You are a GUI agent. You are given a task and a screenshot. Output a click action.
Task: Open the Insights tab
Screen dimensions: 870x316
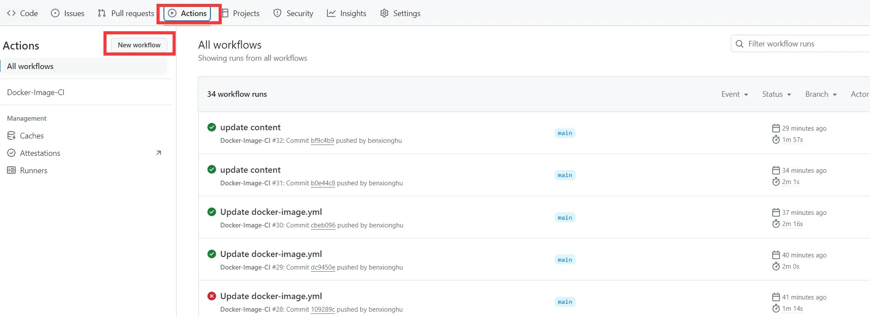(347, 13)
